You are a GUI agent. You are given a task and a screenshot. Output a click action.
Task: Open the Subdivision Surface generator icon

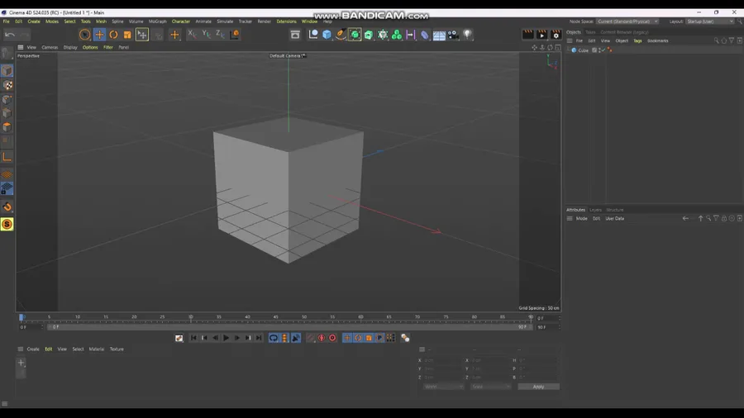[x=355, y=35]
